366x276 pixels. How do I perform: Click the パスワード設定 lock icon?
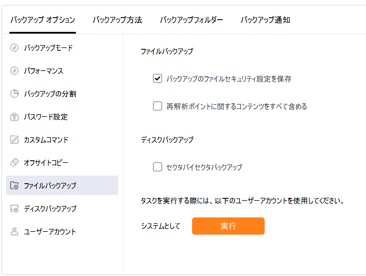(14, 117)
